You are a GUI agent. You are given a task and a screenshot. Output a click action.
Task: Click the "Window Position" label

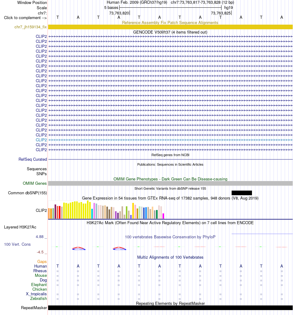32,2
